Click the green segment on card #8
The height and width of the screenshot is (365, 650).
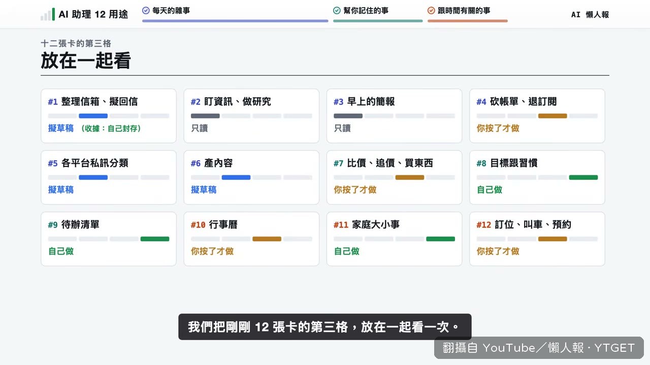click(x=583, y=177)
